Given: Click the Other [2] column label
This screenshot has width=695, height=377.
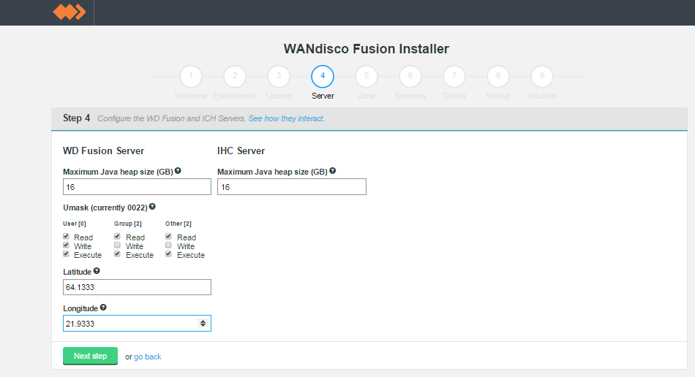Looking at the screenshot, I should pos(179,224).
